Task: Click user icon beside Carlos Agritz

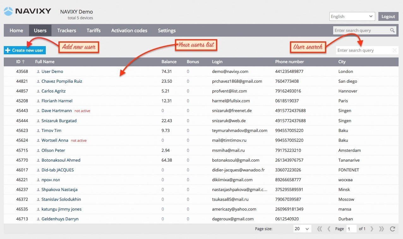Action: tap(38, 91)
